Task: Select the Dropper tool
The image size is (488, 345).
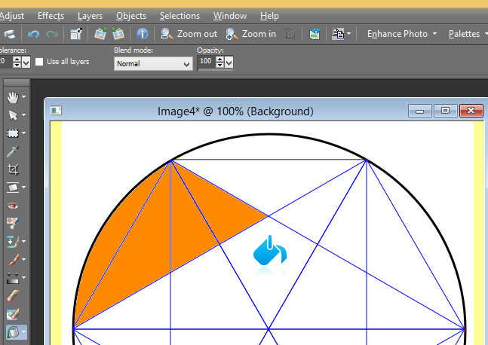Action: [x=13, y=151]
